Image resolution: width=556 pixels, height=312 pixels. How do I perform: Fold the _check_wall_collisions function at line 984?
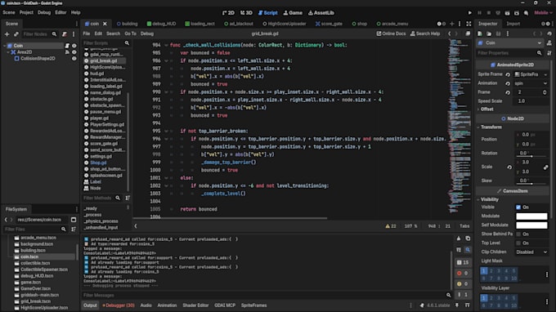tap(166, 45)
